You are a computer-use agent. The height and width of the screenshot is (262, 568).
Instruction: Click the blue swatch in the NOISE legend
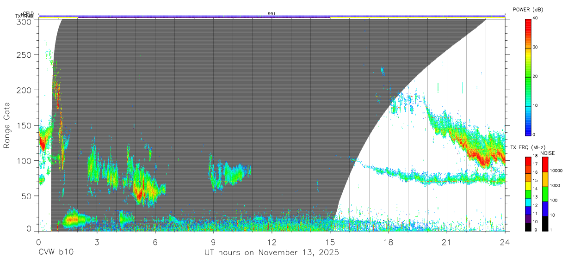tap(544, 209)
